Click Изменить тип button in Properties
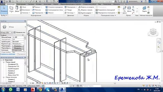Image resolution: width=163 pixels, height=92 pixels. coord(19,32)
